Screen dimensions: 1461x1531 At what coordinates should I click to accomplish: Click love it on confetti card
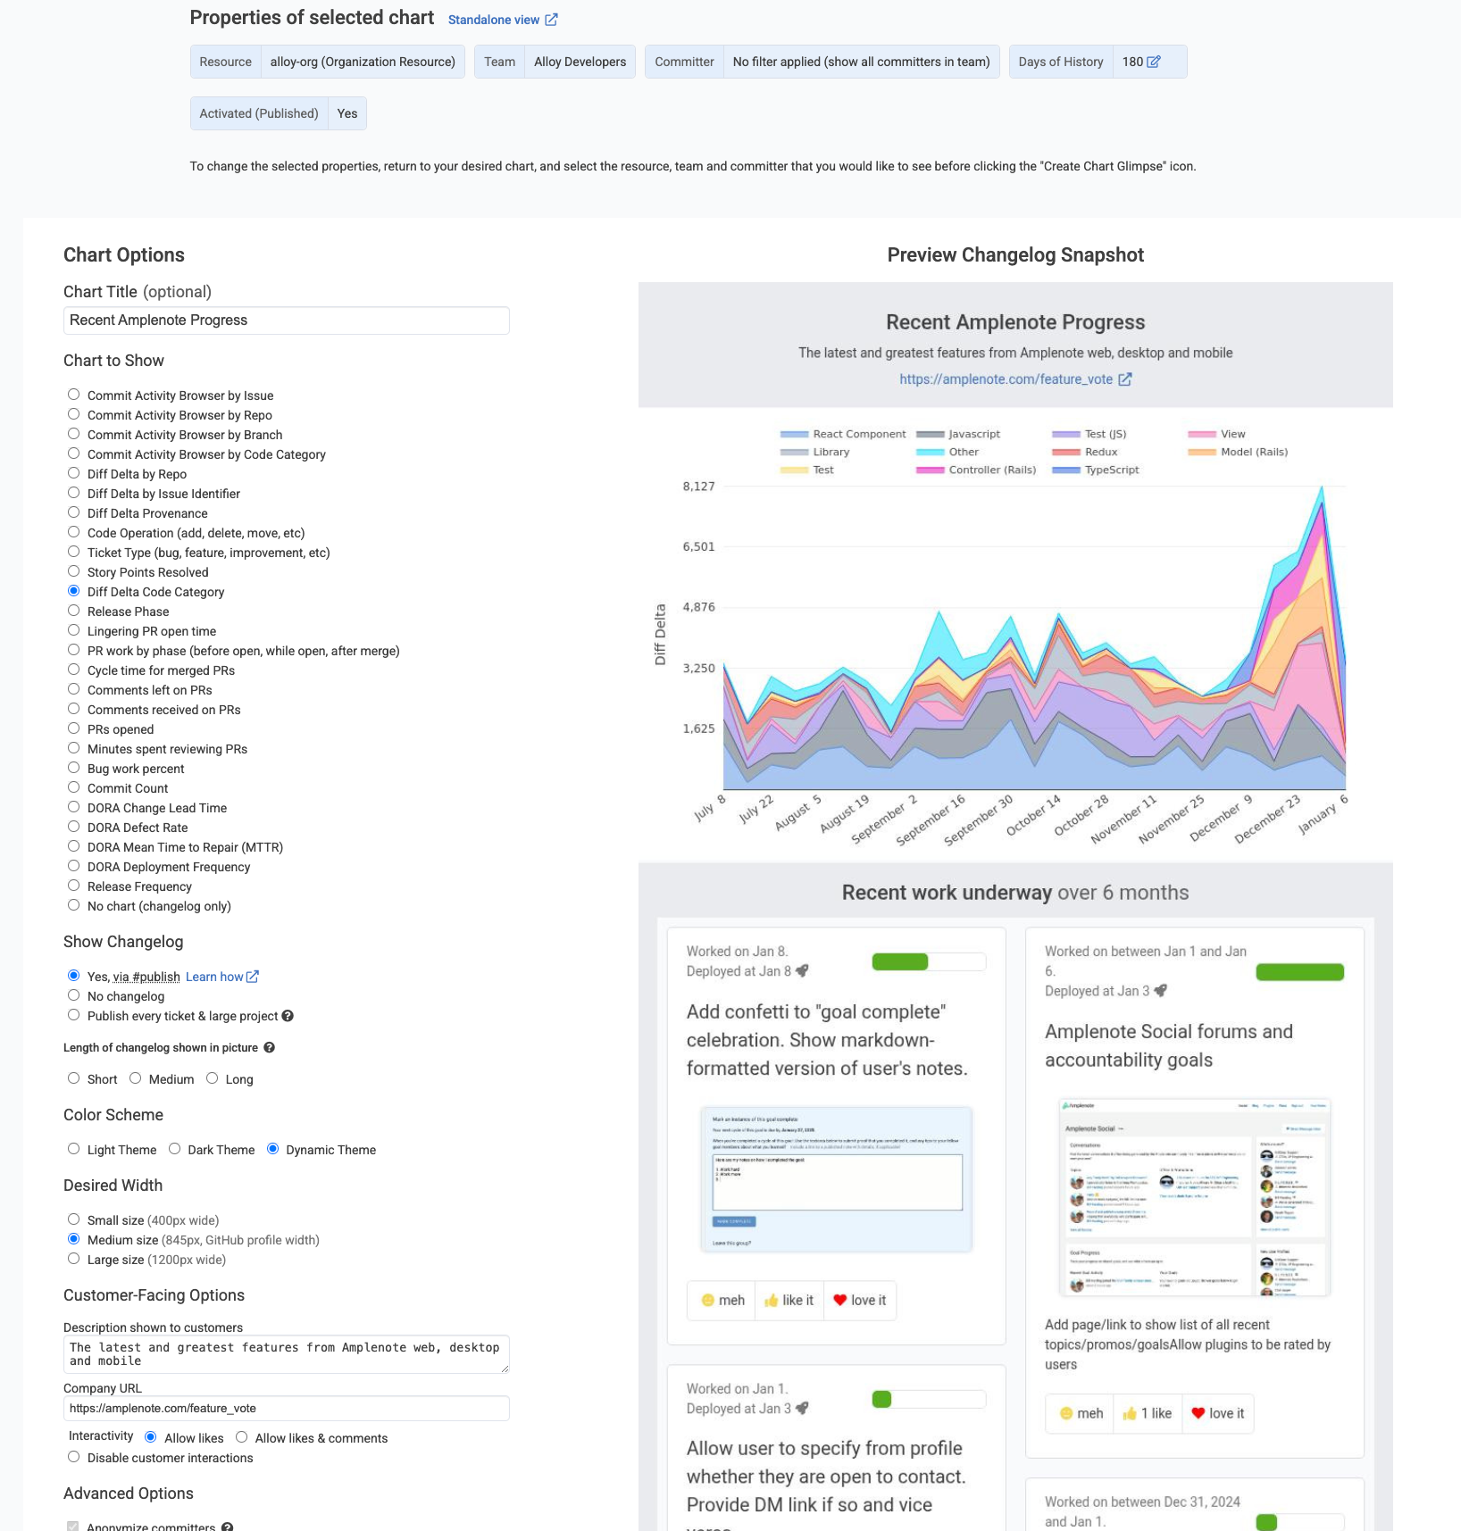pos(859,1301)
